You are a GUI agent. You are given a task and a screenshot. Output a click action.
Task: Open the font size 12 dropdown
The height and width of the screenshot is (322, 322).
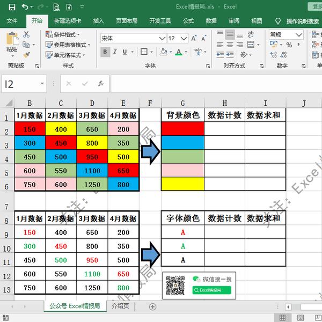click(184, 39)
